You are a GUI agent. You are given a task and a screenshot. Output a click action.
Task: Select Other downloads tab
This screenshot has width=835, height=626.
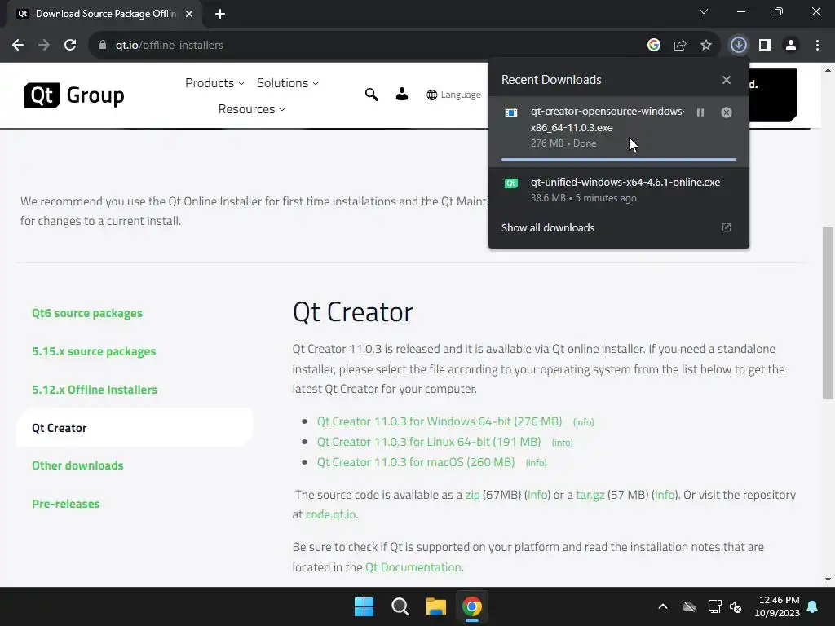tap(77, 465)
